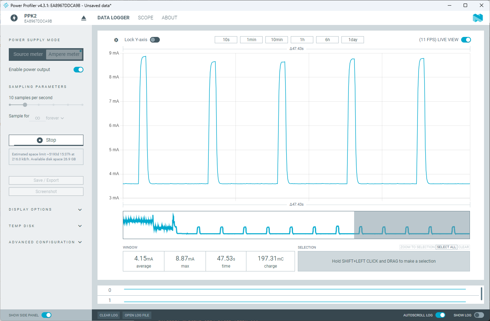Toggle the Lock Y-axis switch
Screen dimensions: 490x321
pyautogui.click(x=155, y=40)
